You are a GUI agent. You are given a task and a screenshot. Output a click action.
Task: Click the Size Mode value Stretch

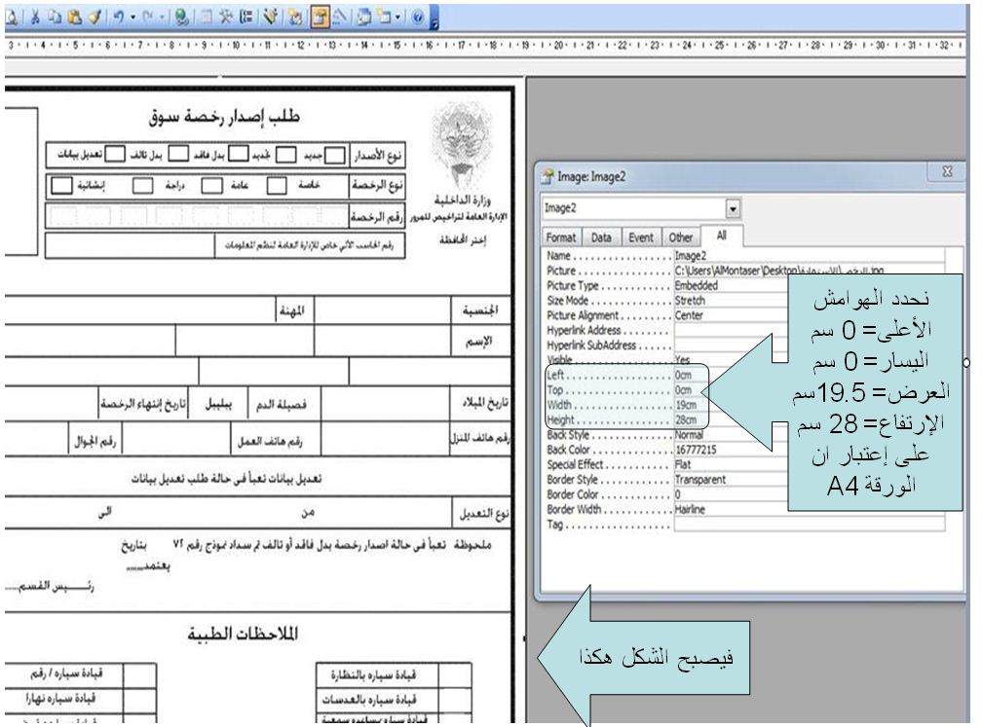[690, 301]
